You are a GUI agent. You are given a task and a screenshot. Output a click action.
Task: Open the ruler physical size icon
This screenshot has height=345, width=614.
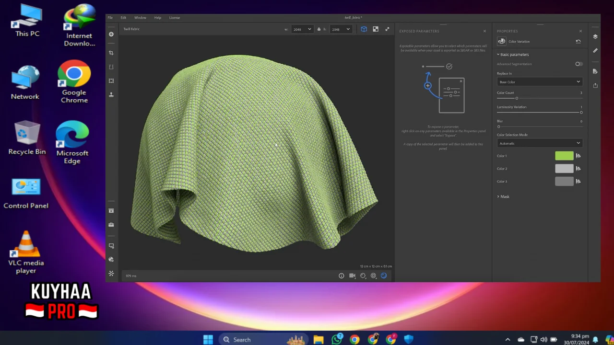(x=595, y=50)
